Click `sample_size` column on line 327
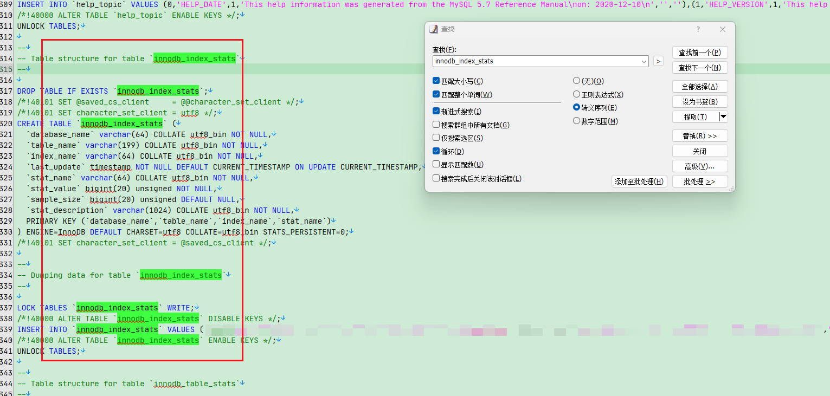830x396 pixels. (56, 199)
